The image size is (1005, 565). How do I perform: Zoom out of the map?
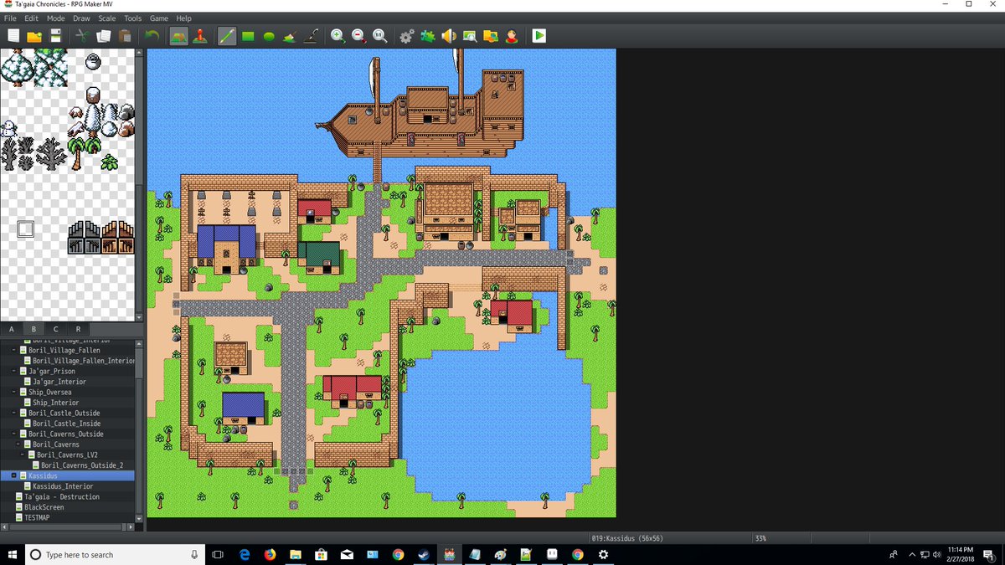pos(358,36)
